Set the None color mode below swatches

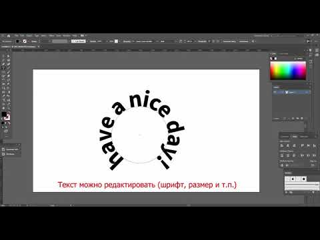[x=9, y=123]
